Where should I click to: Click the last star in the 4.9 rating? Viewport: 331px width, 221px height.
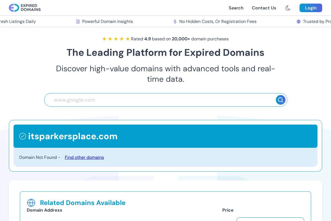(127, 39)
